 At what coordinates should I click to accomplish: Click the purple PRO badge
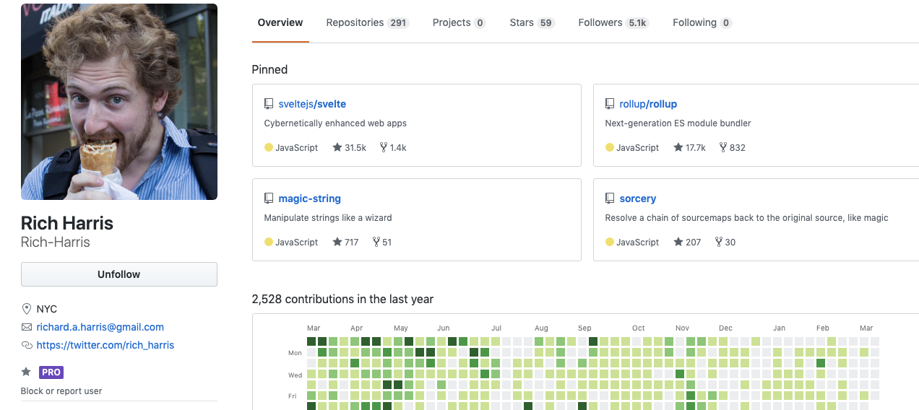[x=51, y=372]
